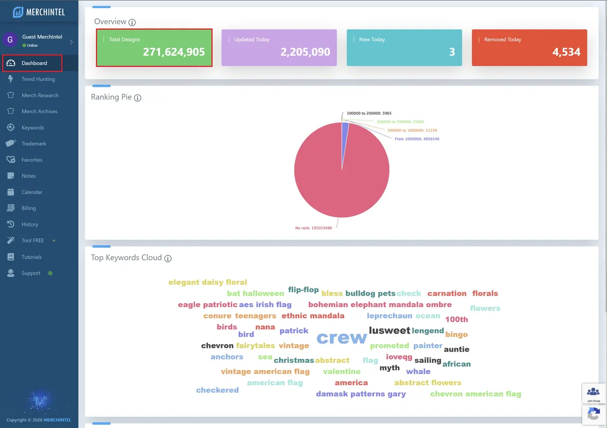Click the keyword crew in the cloud

341,338
